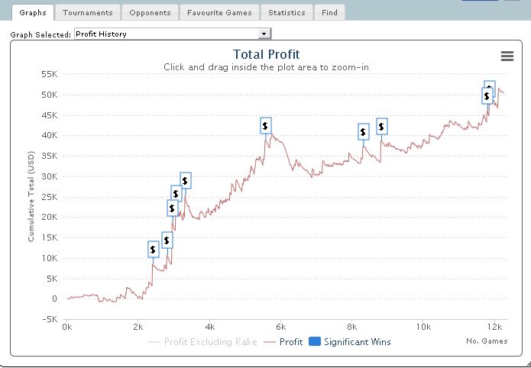Select the Graphs tab
The width and height of the screenshot is (531, 368).
[33, 12]
